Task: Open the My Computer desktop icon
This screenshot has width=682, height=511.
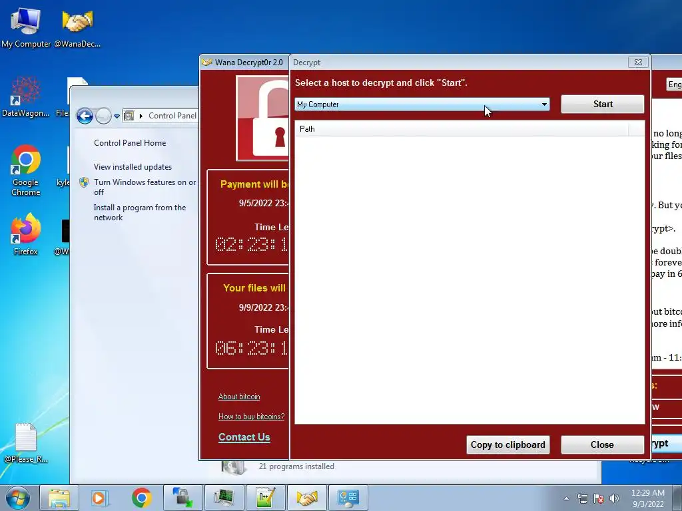Action: point(26,28)
